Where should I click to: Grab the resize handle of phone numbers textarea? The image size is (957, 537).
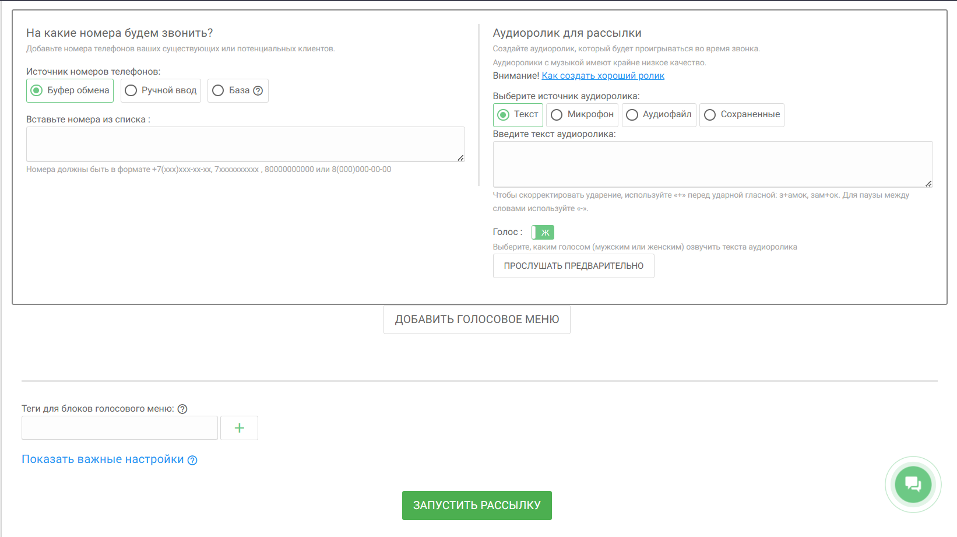click(x=460, y=157)
